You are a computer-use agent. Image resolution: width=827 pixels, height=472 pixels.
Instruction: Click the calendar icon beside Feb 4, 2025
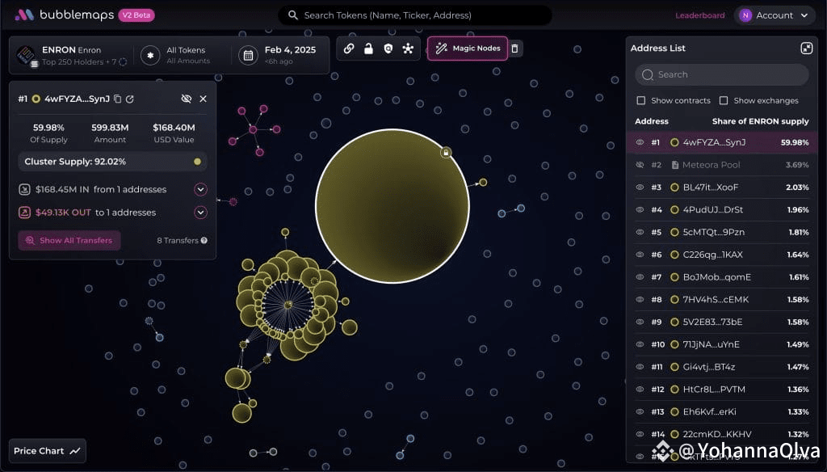pyautogui.click(x=248, y=56)
